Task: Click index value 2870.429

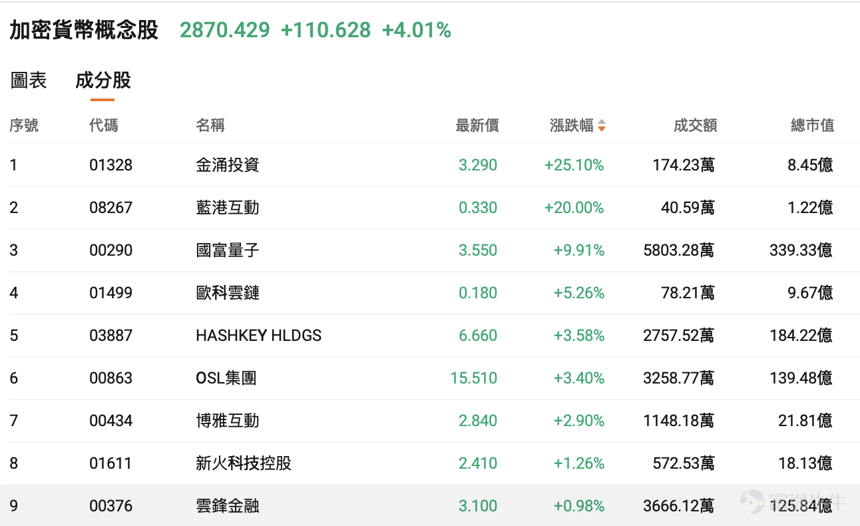Action: (x=225, y=31)
